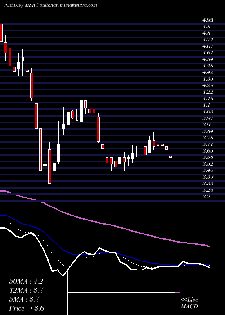Click the 3.2 price axis label
The image size is (225, 315).
tap(207, 196)
